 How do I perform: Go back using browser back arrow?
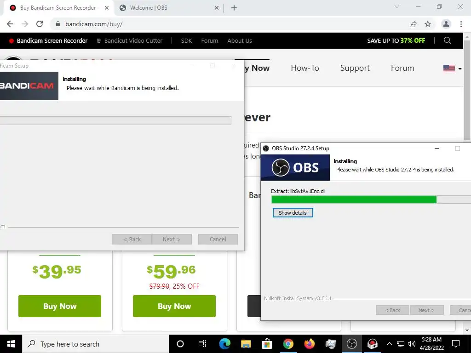(10, 24)
